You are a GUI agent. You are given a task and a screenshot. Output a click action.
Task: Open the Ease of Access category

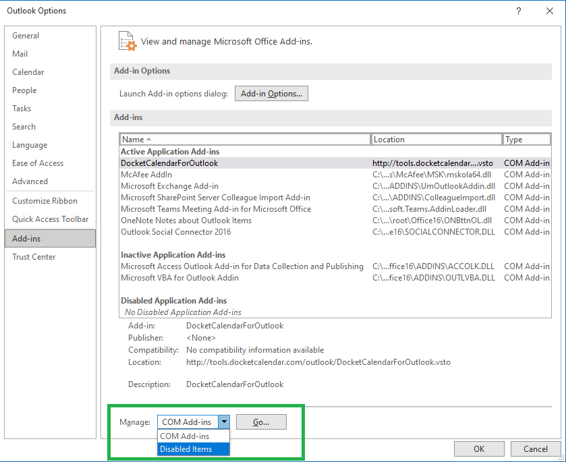50,163
